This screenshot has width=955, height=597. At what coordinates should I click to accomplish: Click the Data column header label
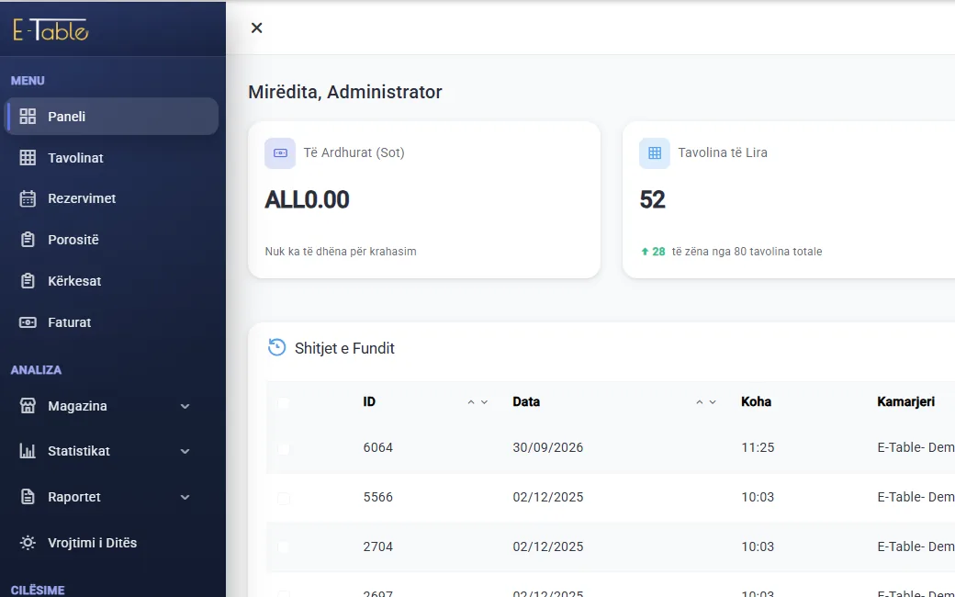(526, 401)
